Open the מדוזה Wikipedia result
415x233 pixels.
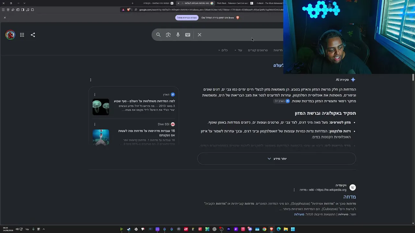click(x=350, y=197)
